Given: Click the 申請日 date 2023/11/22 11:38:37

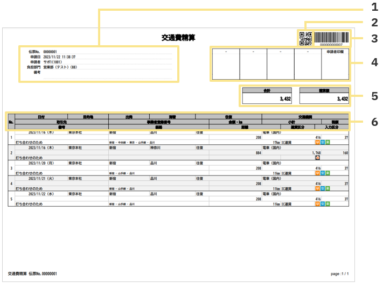Looking at the screenshot, I should (x=59, y=57).
